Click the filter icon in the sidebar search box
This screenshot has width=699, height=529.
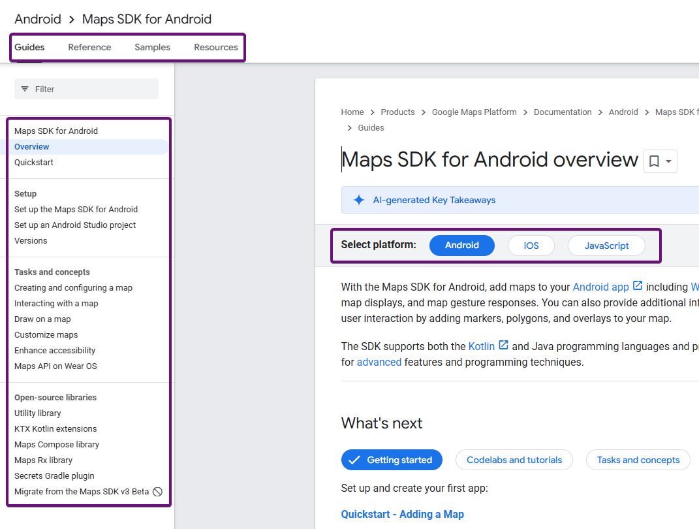25,88
